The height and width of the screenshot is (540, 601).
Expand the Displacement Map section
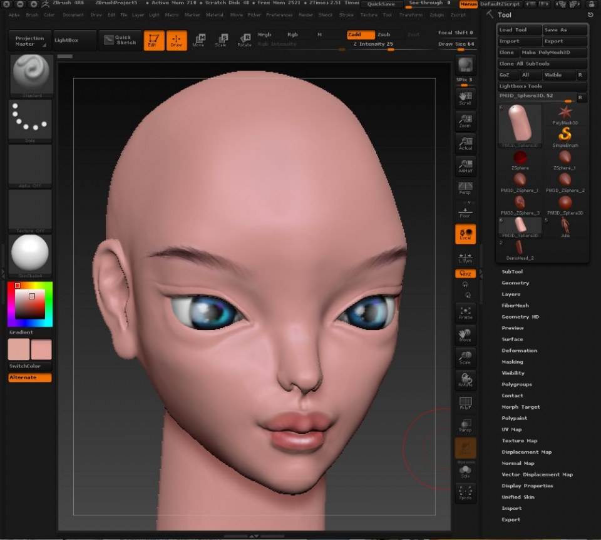[x=527, y=452]
